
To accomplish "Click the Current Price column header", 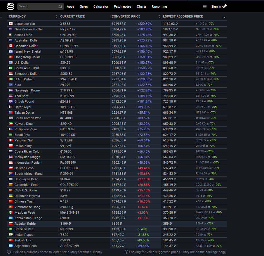I will (72, 16).
